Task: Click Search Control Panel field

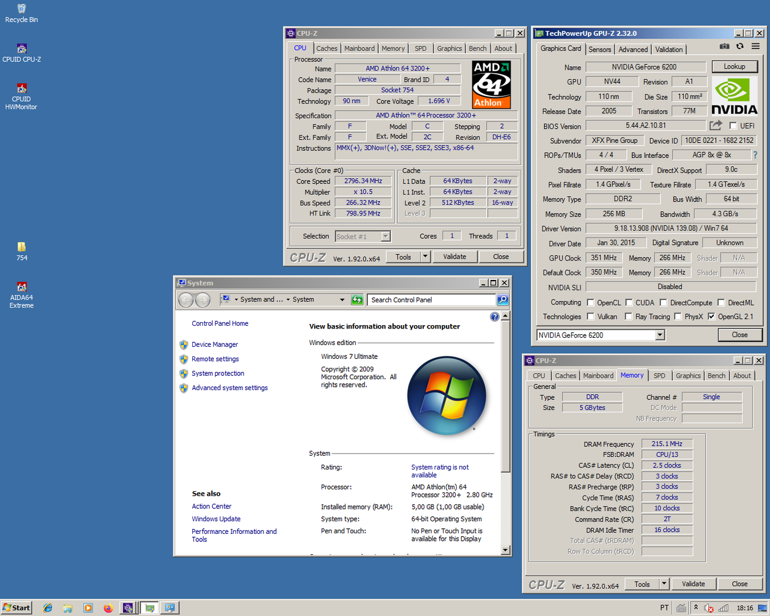Action: pos(432,299)
